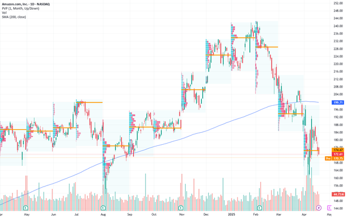
Task: Click the purple lightning bolt event icon
Action: point(319,208)
